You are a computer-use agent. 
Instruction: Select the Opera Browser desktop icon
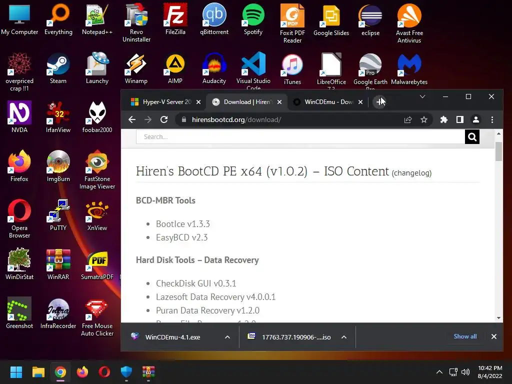coord(19,219)
